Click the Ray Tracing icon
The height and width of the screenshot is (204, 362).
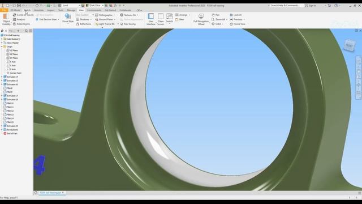click(x=122, y=24)
